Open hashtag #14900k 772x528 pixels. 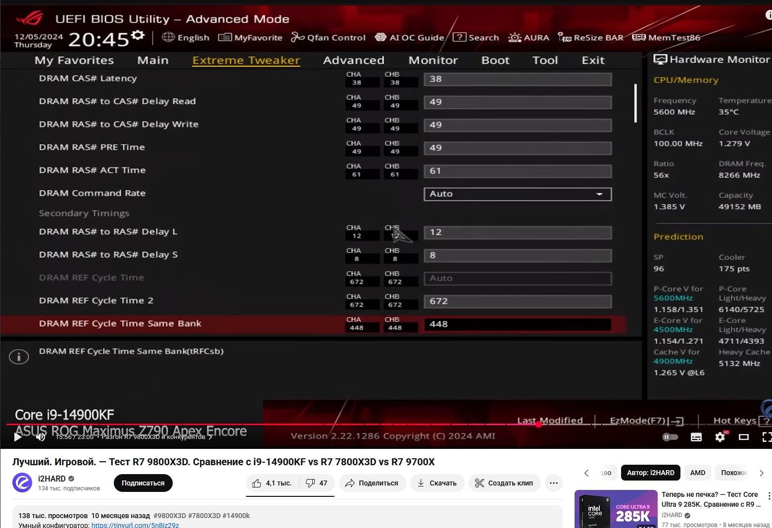(236, 516)
